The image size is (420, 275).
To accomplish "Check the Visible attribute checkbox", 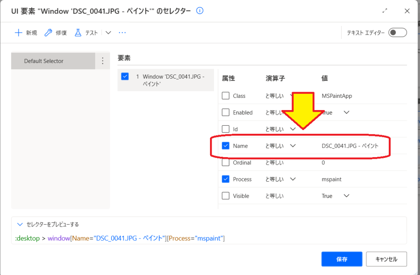I will pyautogui.click(x=226, y=196).
